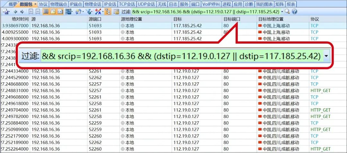Viewport: 347px width, 153px height.
Task: Toggle the packet detail pane button
Action: click(x=52, y=12)
